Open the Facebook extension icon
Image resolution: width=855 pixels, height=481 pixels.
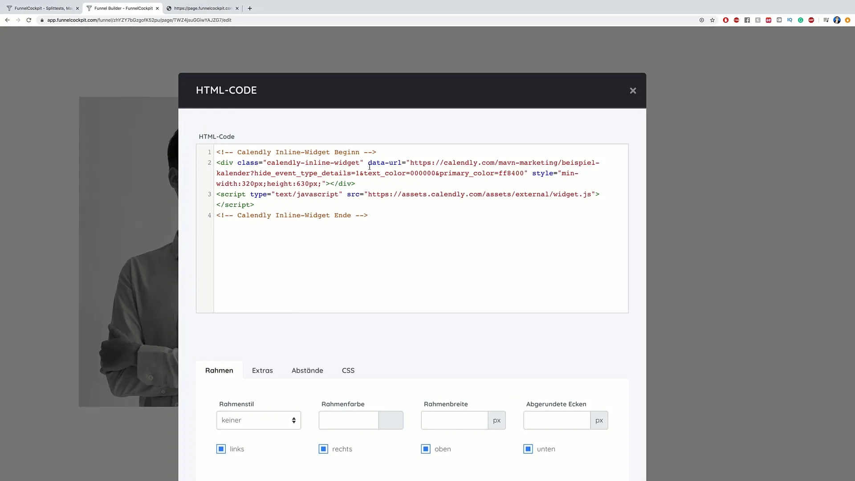tap(747, 20)
